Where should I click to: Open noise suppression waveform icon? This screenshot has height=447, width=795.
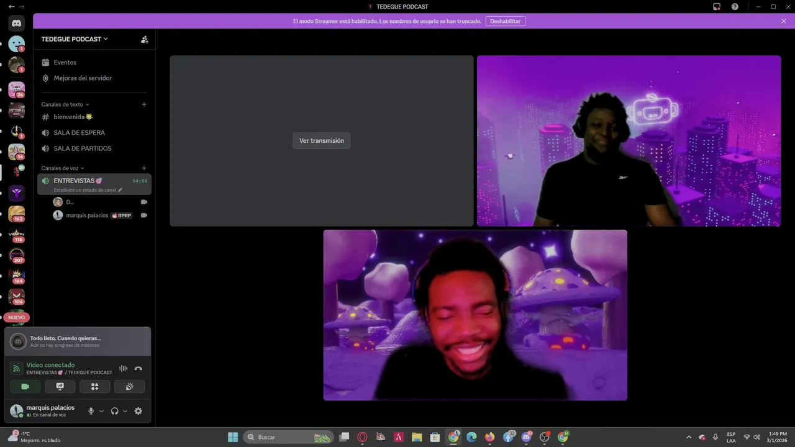tap(123, 368)
